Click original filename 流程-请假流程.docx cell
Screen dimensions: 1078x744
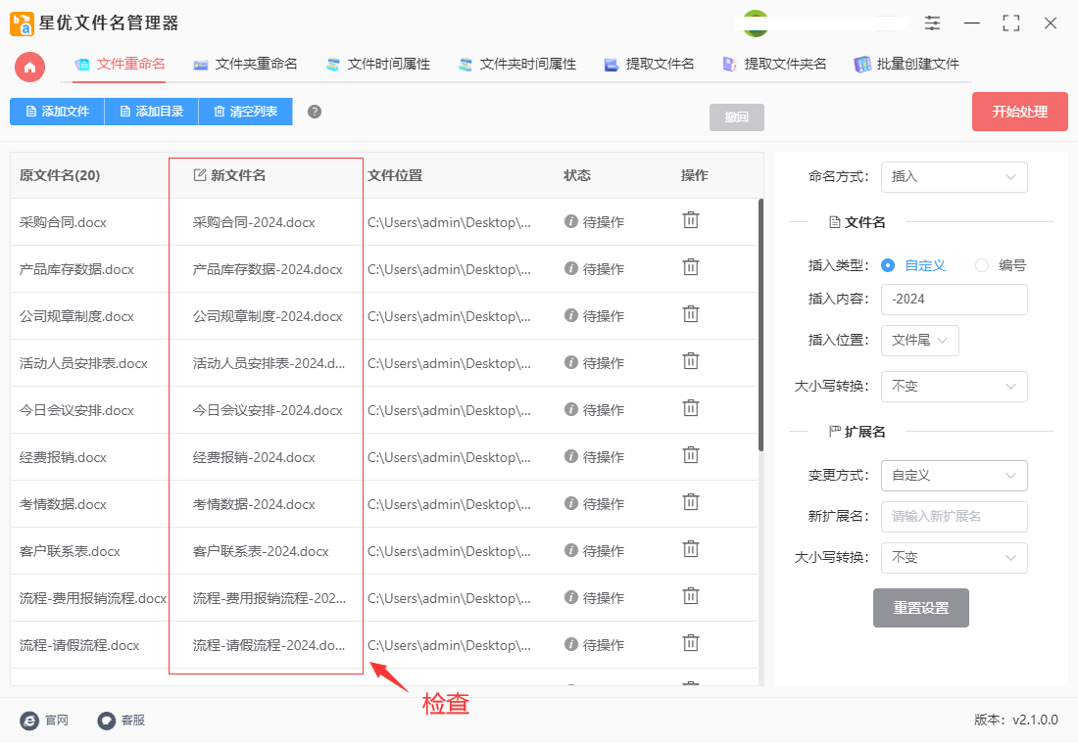tap(79, 646)
